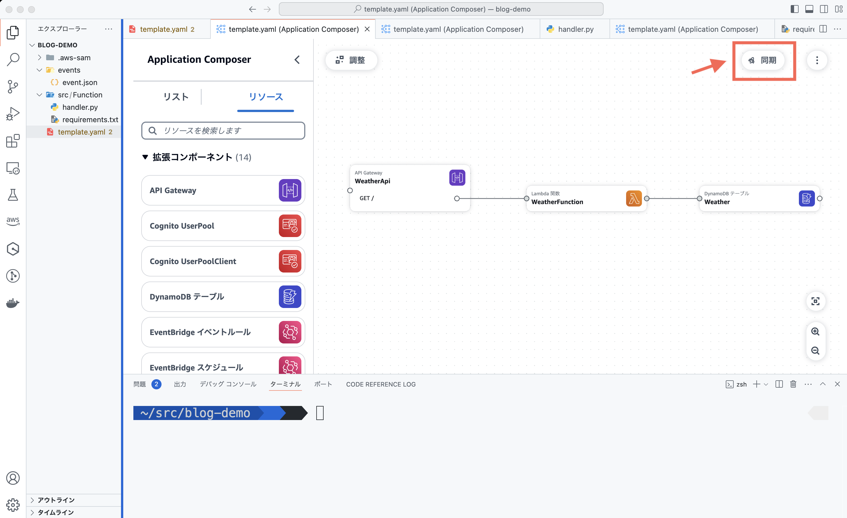Viewport: 847px width, 518px height.
Task: Open the handler.py editor tab
Action: tap(574, 29)
